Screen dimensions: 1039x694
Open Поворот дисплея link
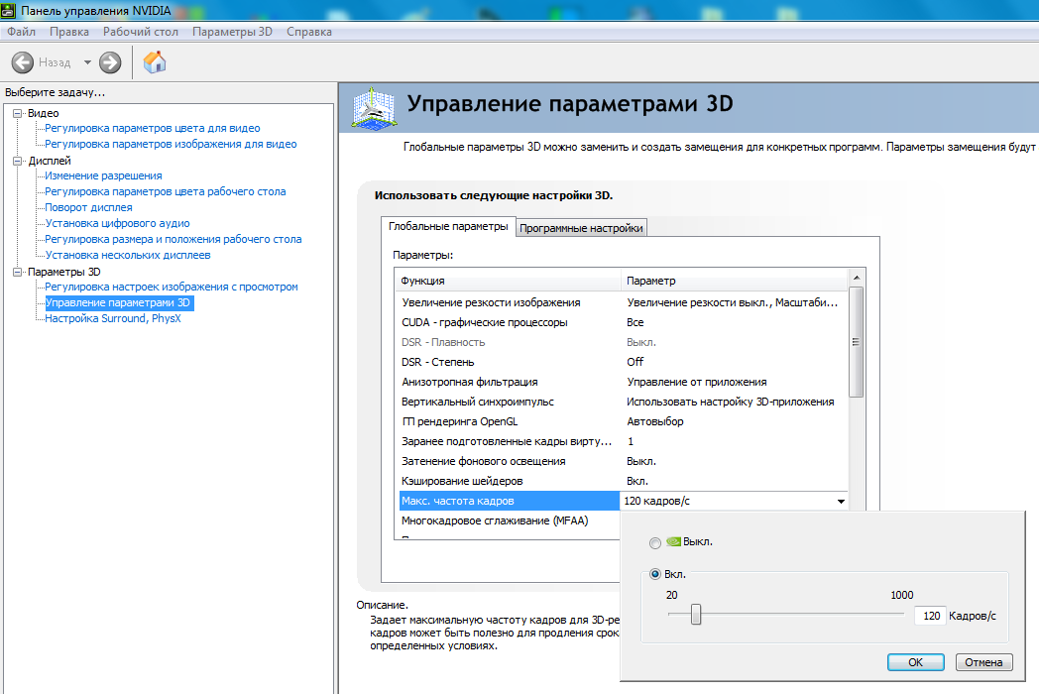[89, 207]
